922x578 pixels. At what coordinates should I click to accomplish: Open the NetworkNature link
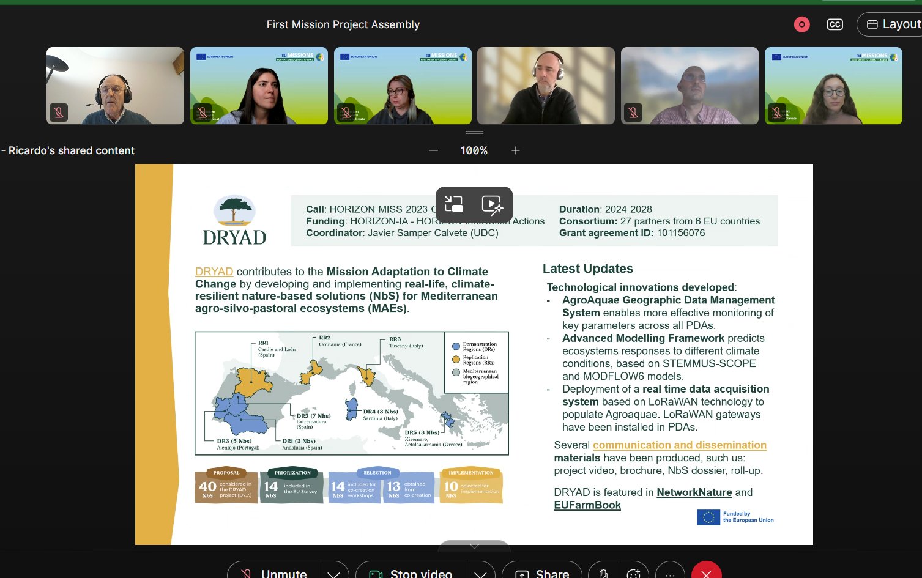694,492
